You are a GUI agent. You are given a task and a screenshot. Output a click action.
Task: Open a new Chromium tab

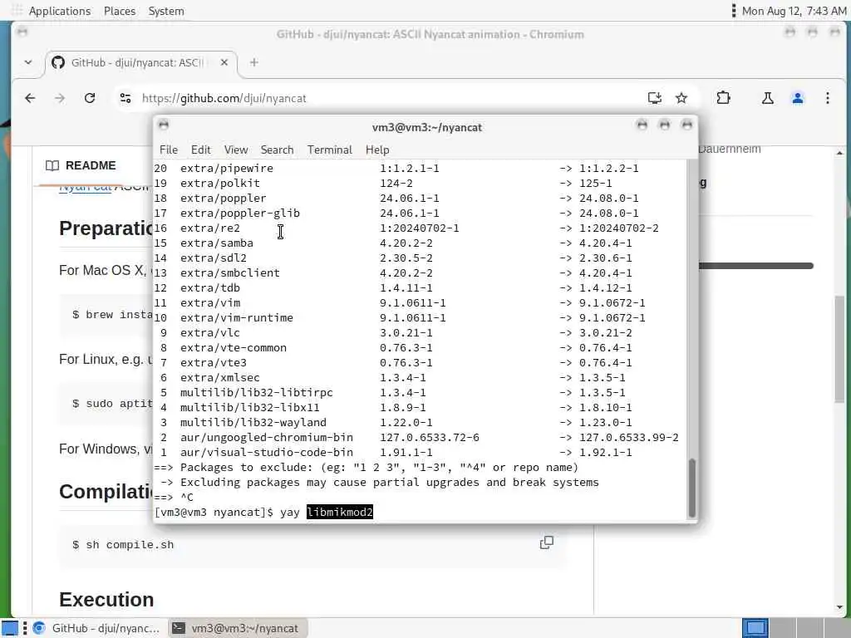(253, 62)
